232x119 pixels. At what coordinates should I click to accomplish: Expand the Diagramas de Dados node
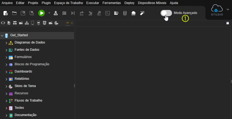(6, 43)
